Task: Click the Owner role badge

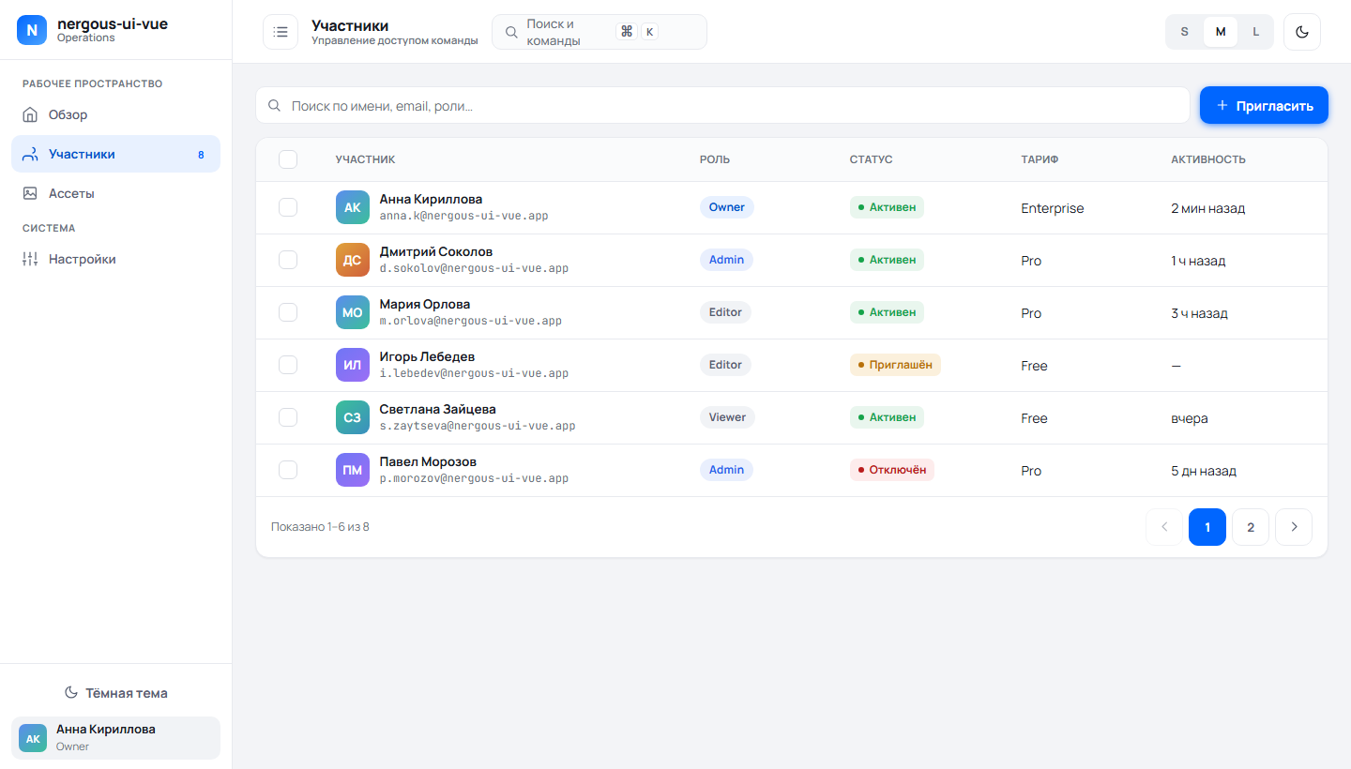Action: pyautogui.click(x=727, y=207)
